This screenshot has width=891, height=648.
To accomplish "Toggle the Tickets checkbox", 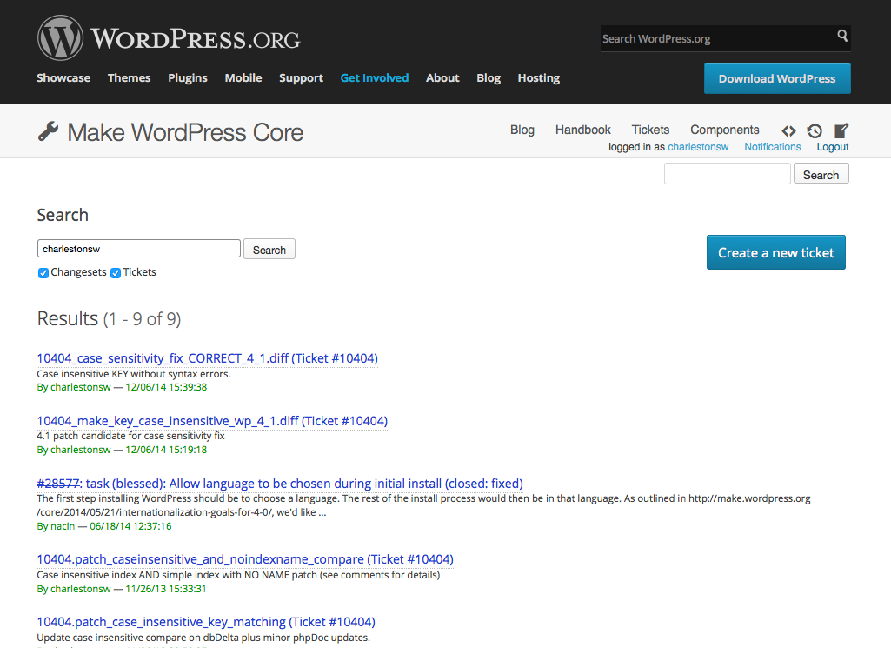I will pos(116,273).
